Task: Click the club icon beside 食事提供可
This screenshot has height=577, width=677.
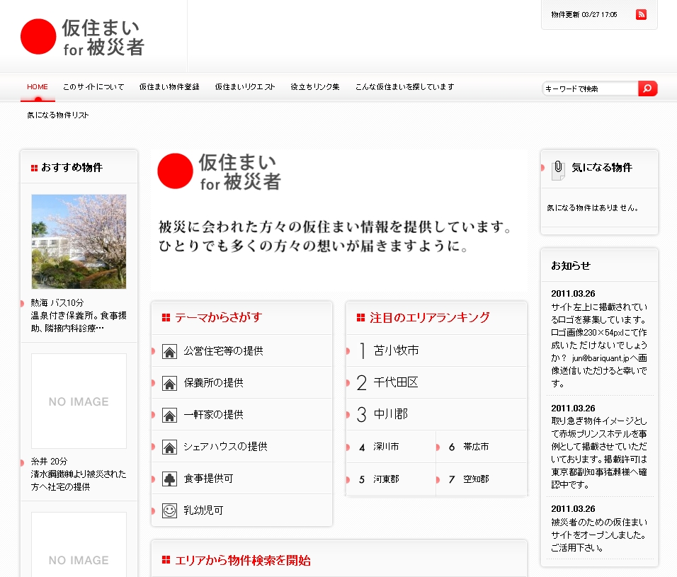Action: pos(169,479)
